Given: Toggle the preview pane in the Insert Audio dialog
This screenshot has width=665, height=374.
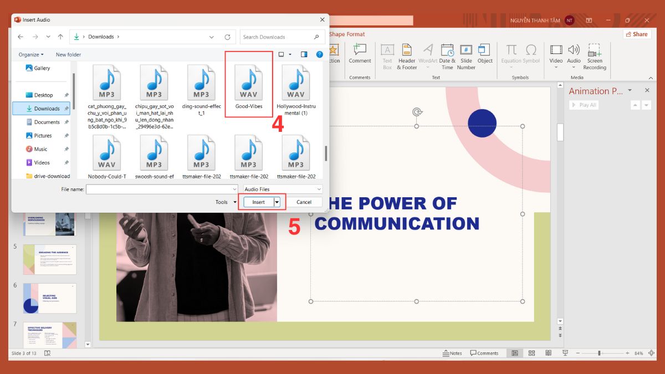Looking at the screenshot, I should click(304, 54).
